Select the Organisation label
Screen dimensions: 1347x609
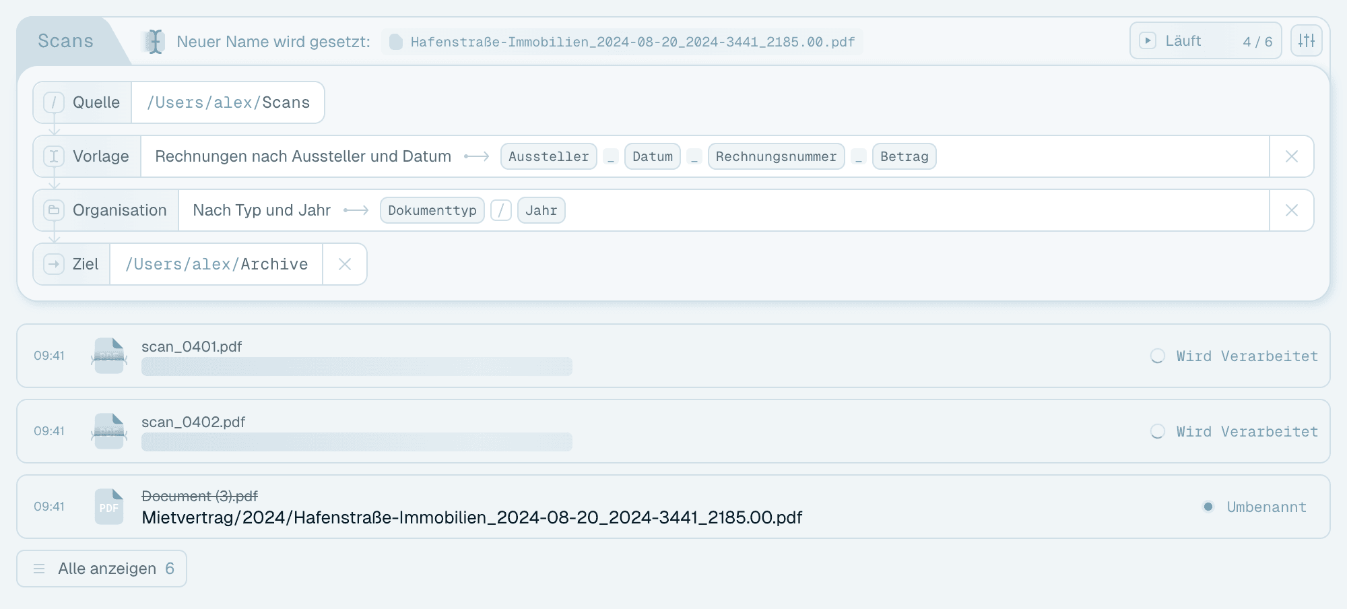pos(120,210)
